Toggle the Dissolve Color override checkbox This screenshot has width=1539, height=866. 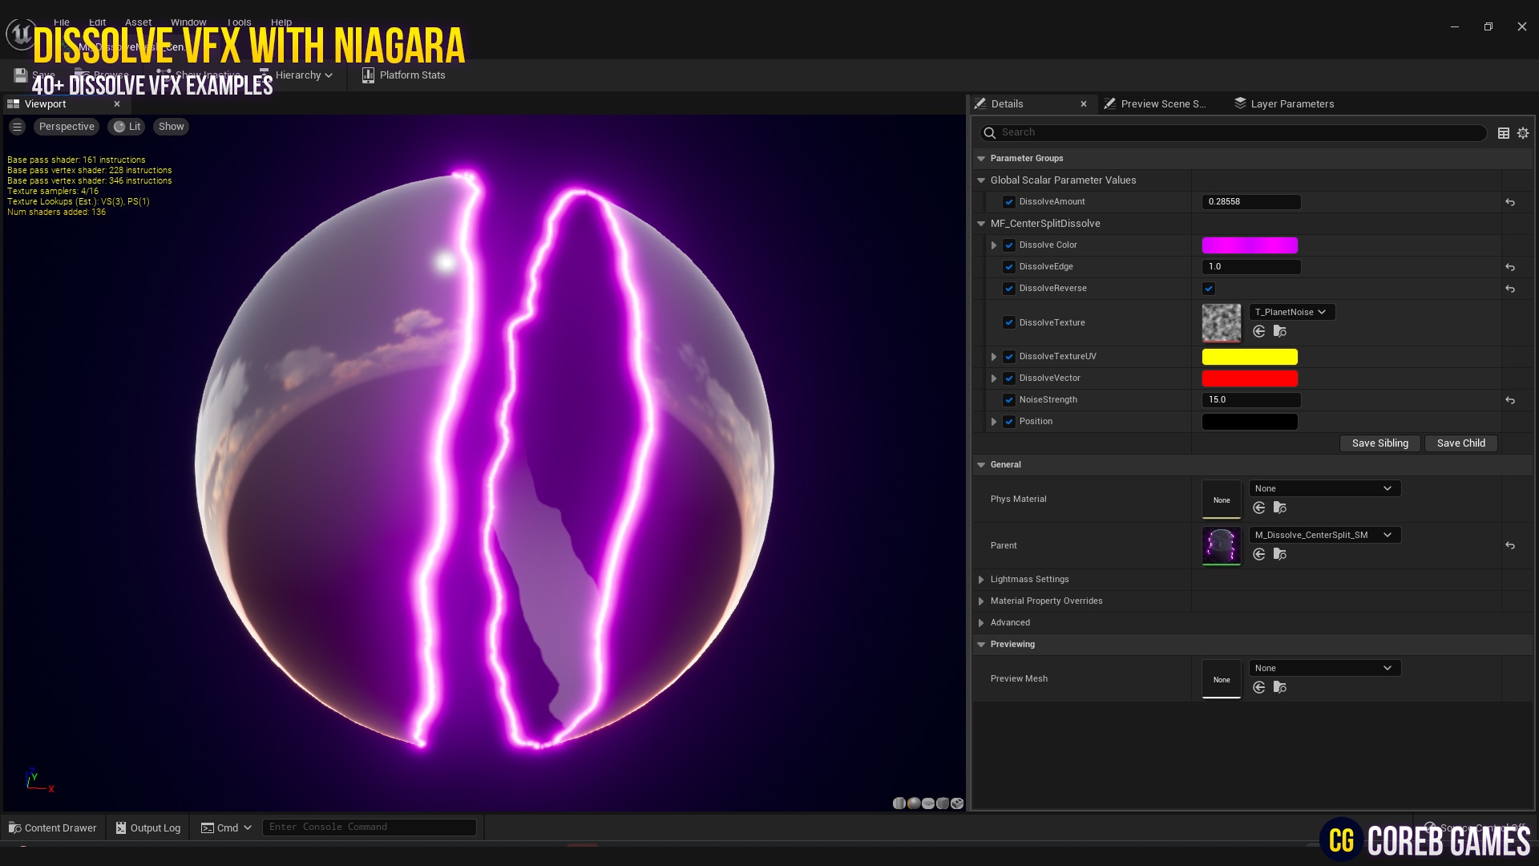pos(1009,245)
